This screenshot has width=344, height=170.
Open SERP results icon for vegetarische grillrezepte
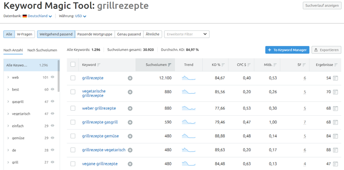[x=335, y=92]
